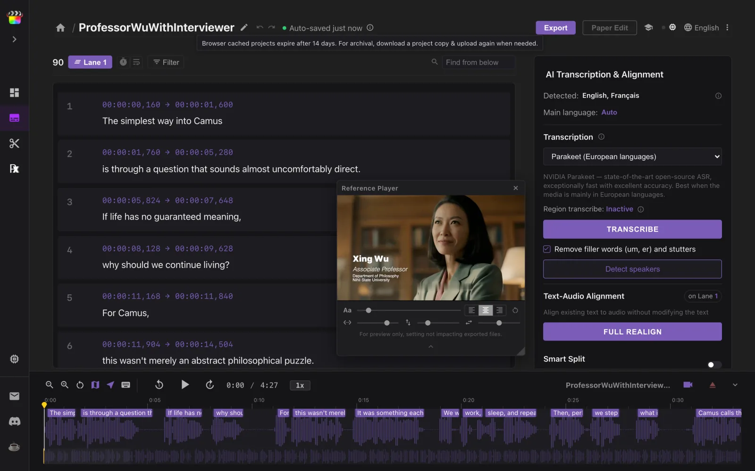Select the Lane 1 tab

point(90,62)
